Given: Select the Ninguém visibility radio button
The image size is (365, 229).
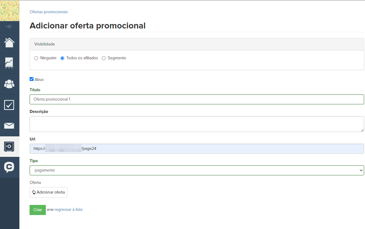Looking at the screenshot, I should pos(36,58).
